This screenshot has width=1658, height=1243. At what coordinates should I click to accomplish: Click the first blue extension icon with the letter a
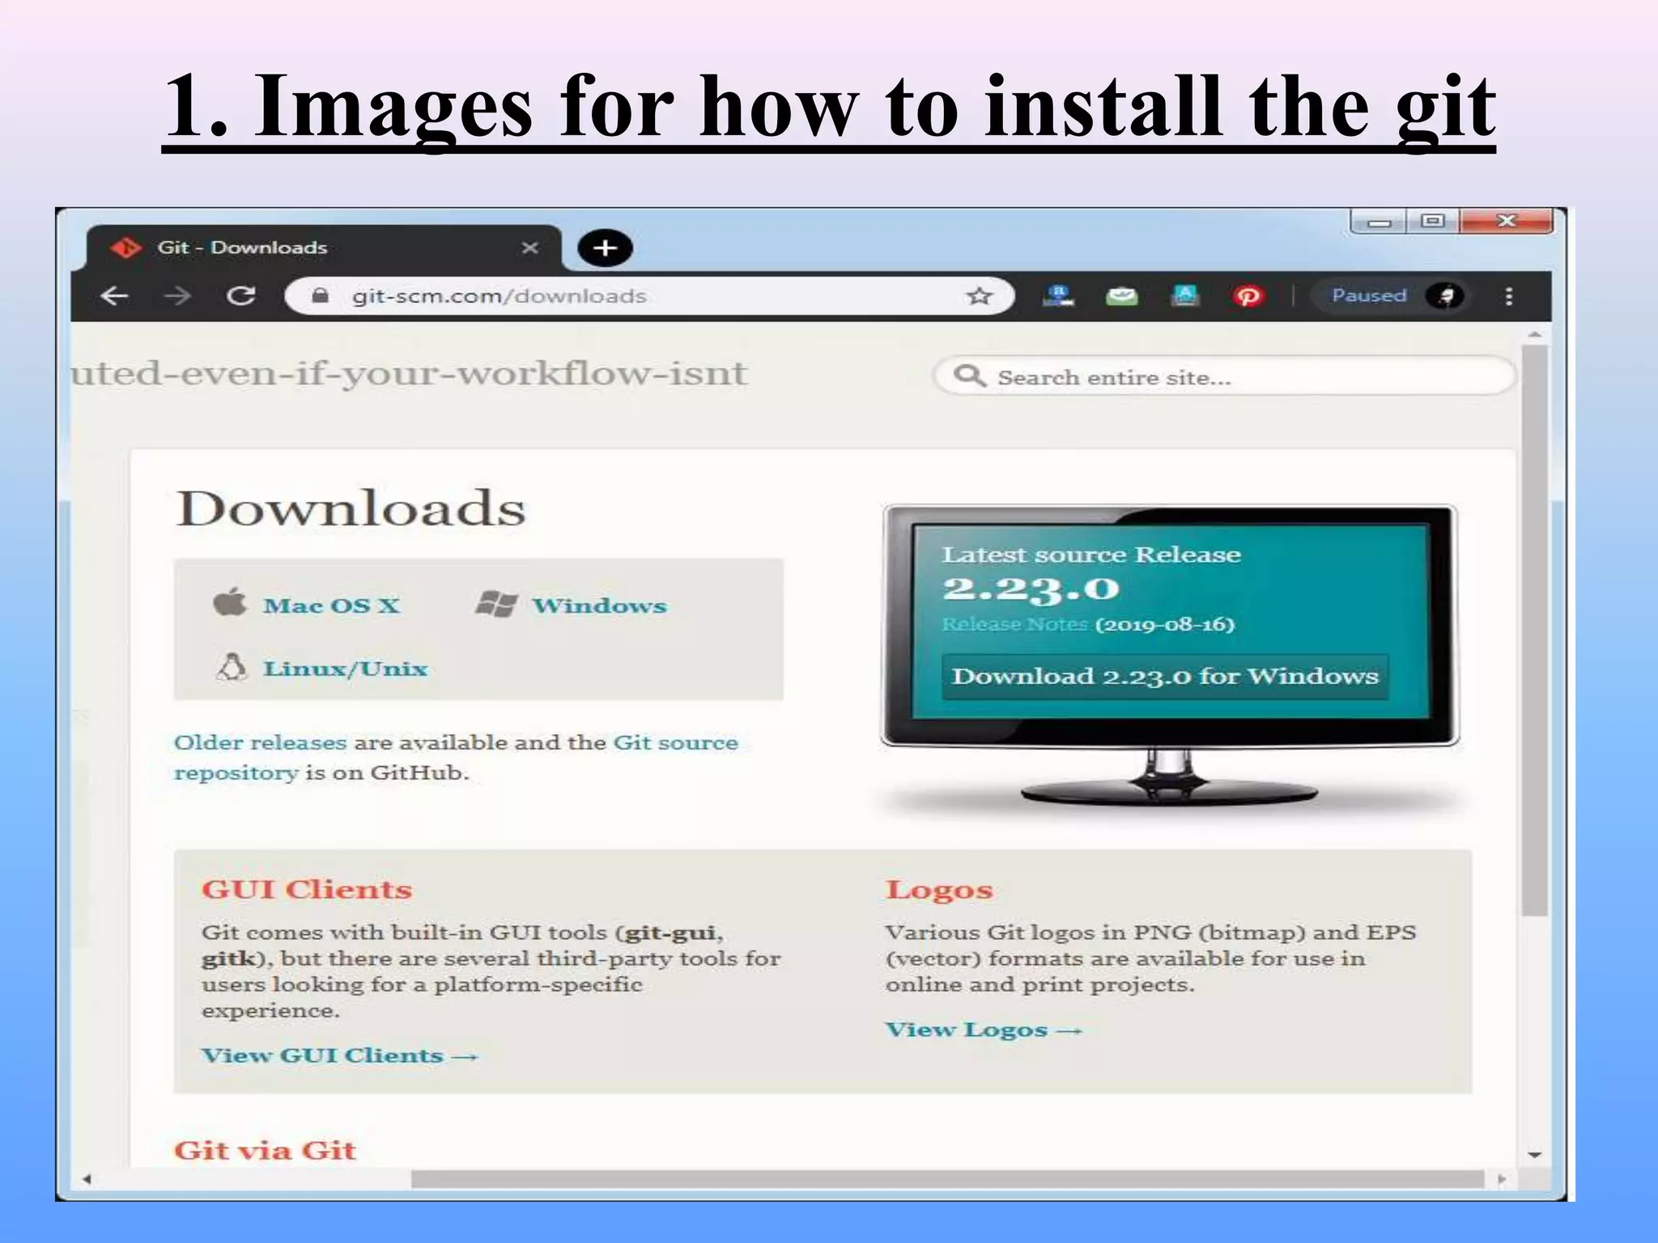[1058, 296]
